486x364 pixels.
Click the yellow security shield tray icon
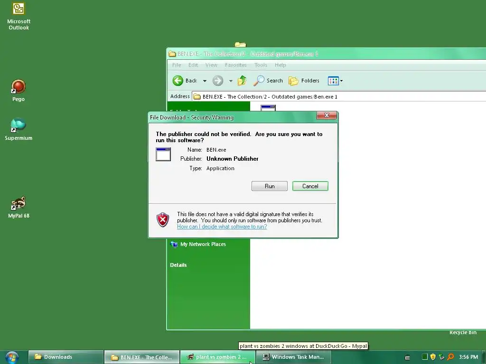[433, 357]
